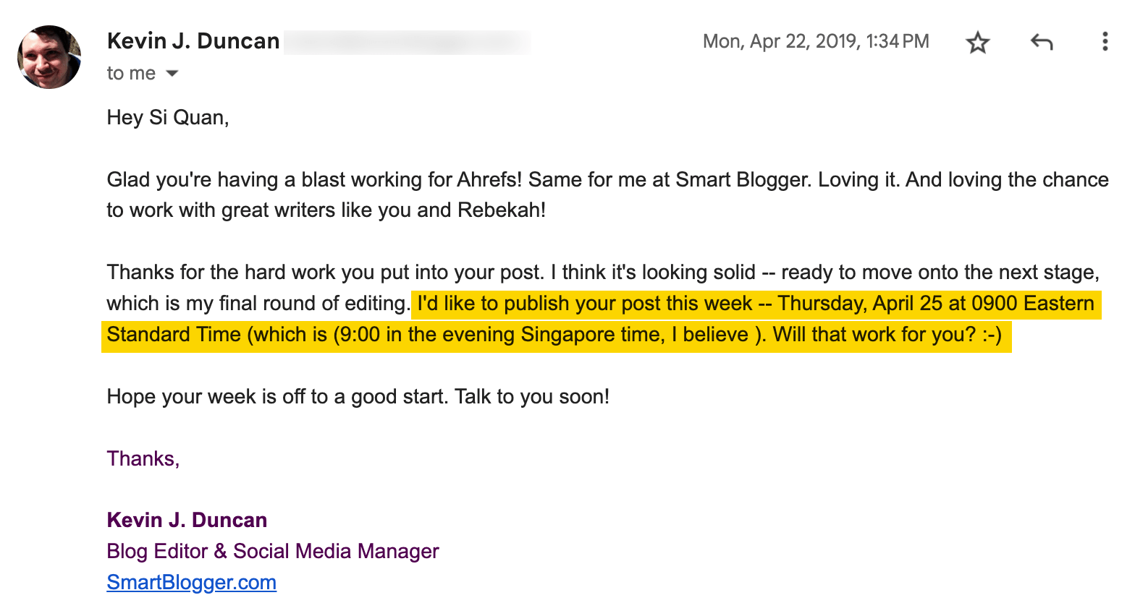
Task: Select the email timestamp text
Action: 817,41
